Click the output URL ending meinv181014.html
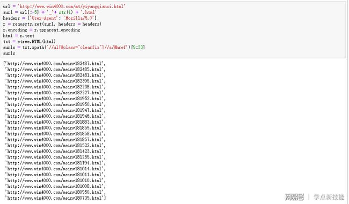The width and height of the screenshot is (349, 204). (x=55, y=169)
